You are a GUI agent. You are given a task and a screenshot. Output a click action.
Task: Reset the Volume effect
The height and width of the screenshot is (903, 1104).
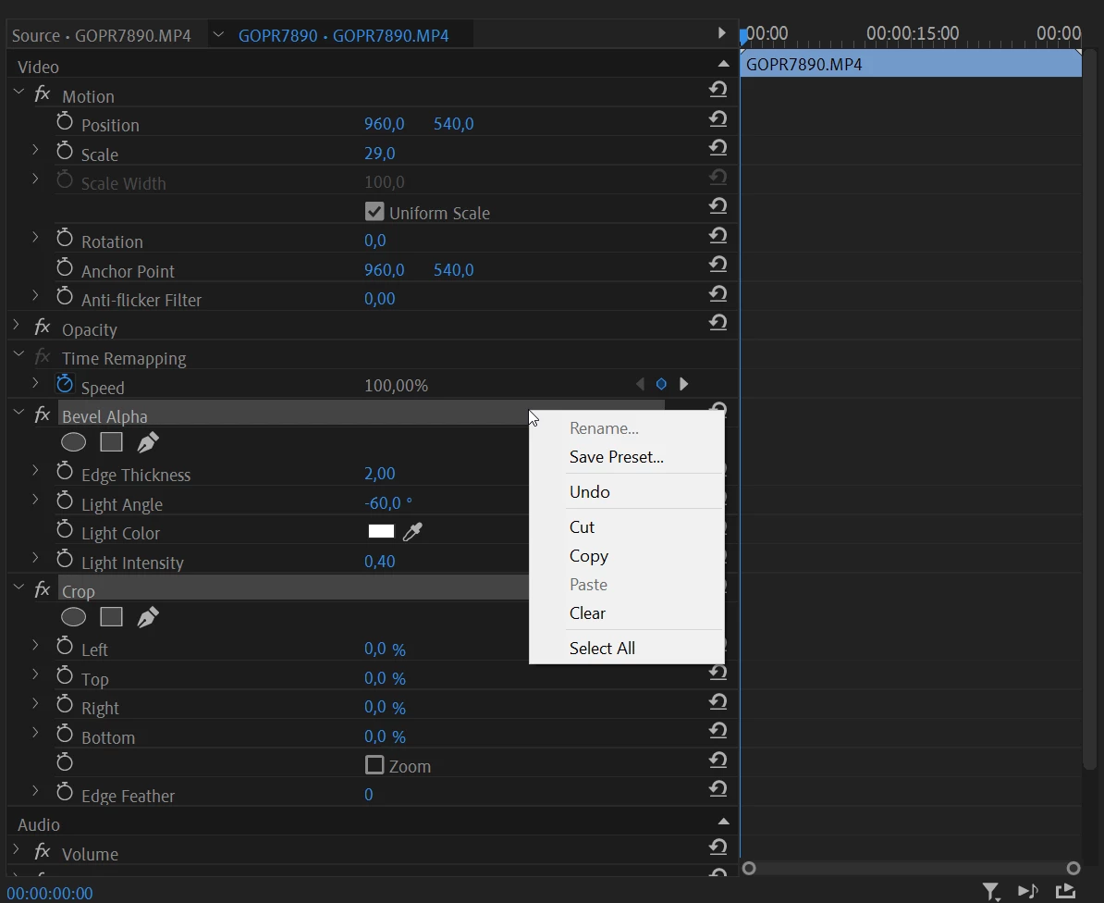click(718, 847)
